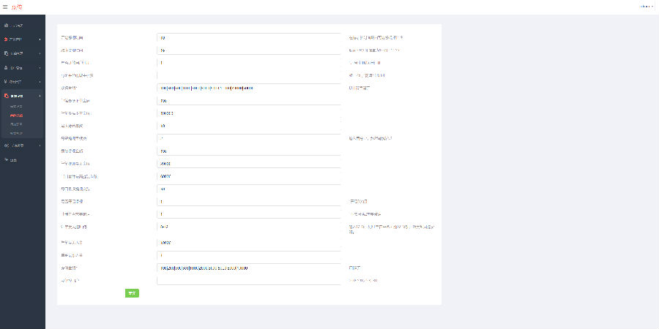
Task: Click the input field containing 0-12
Action: coord(249,227)
